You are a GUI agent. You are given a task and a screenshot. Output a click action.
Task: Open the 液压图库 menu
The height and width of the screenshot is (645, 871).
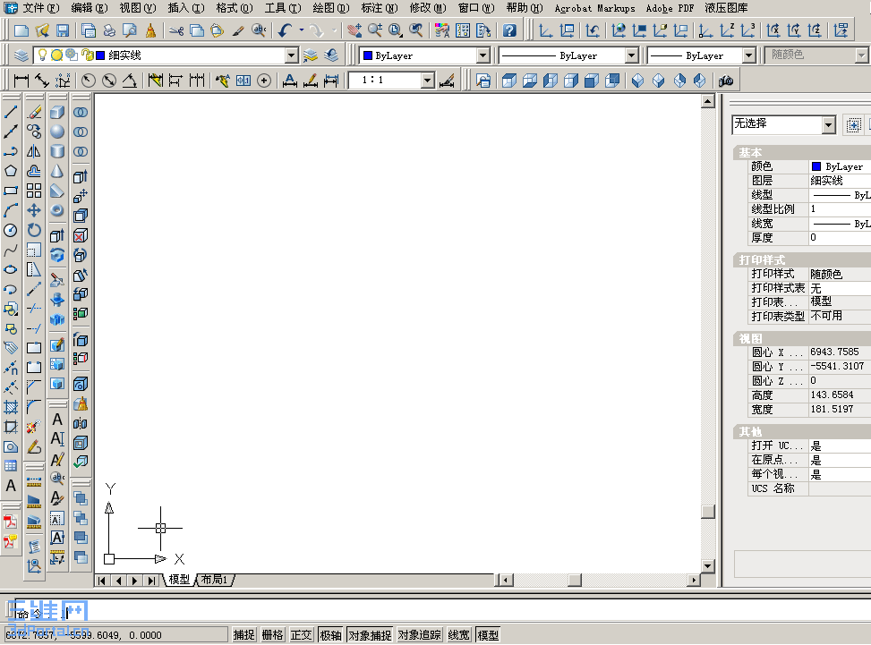click(x=726, y=8)
